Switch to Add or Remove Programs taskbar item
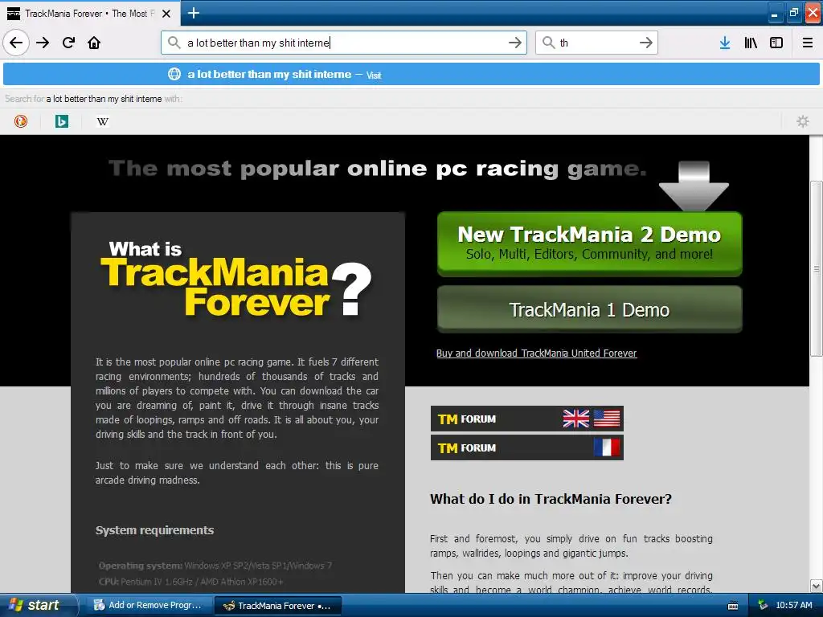 (149, 605)
